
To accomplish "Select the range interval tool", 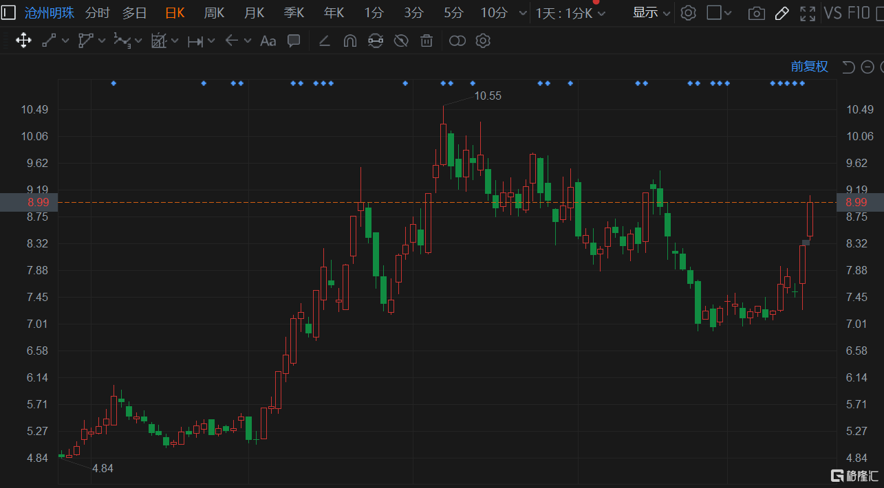I will point(195,41).
